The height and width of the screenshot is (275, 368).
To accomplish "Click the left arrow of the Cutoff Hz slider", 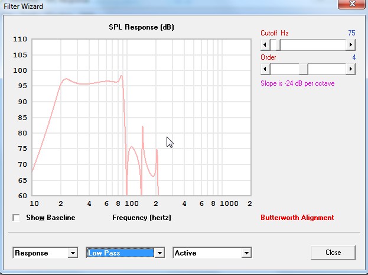I will tap(265, 45).
